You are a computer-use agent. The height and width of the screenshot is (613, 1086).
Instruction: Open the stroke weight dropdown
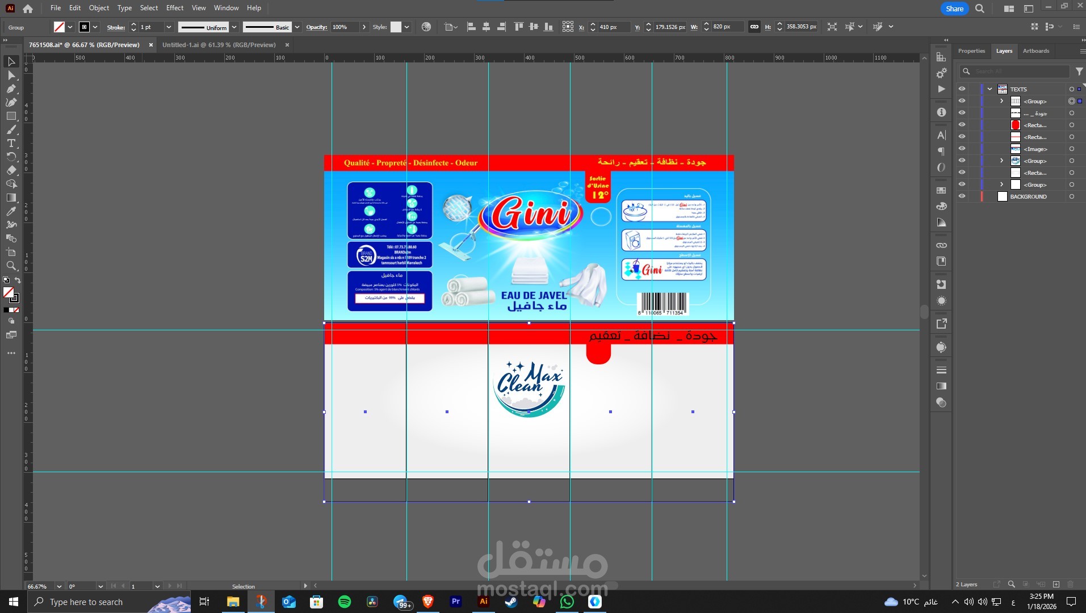(169, 27)
